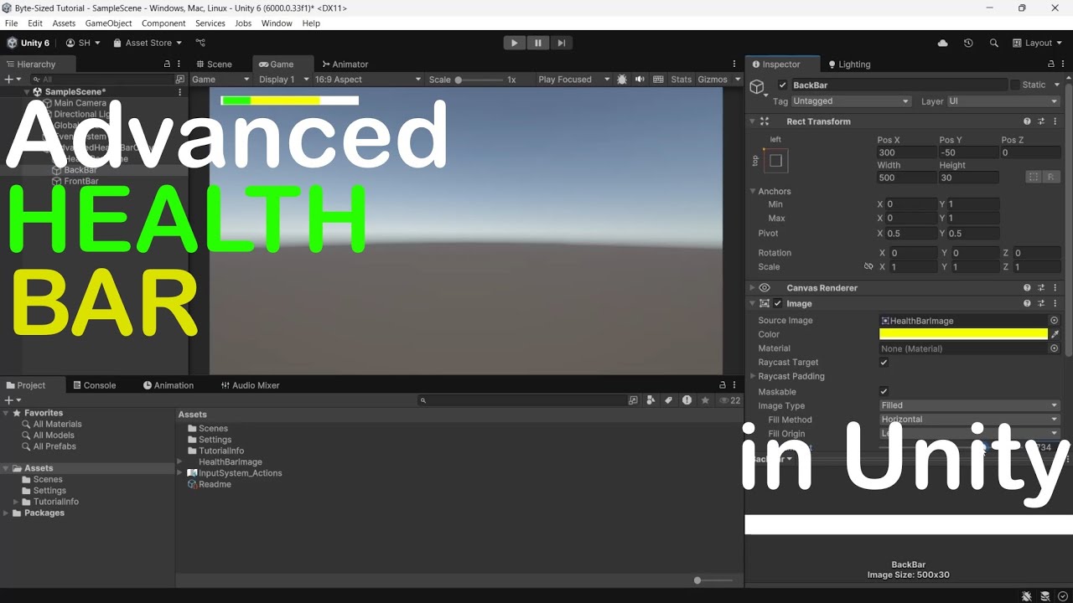Click the Rect Transform blueprint mode button
1073x603 pixels.
click(1034, 177)
